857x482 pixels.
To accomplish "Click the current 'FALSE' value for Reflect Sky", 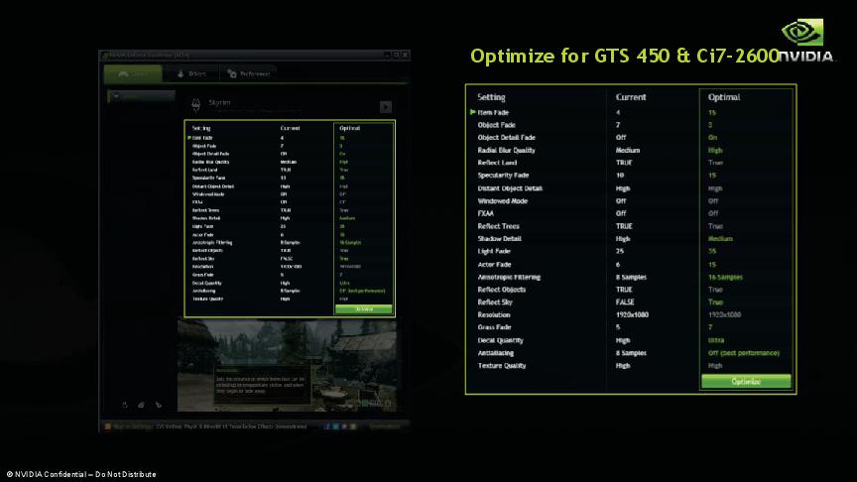I will (x=625, y=301).
